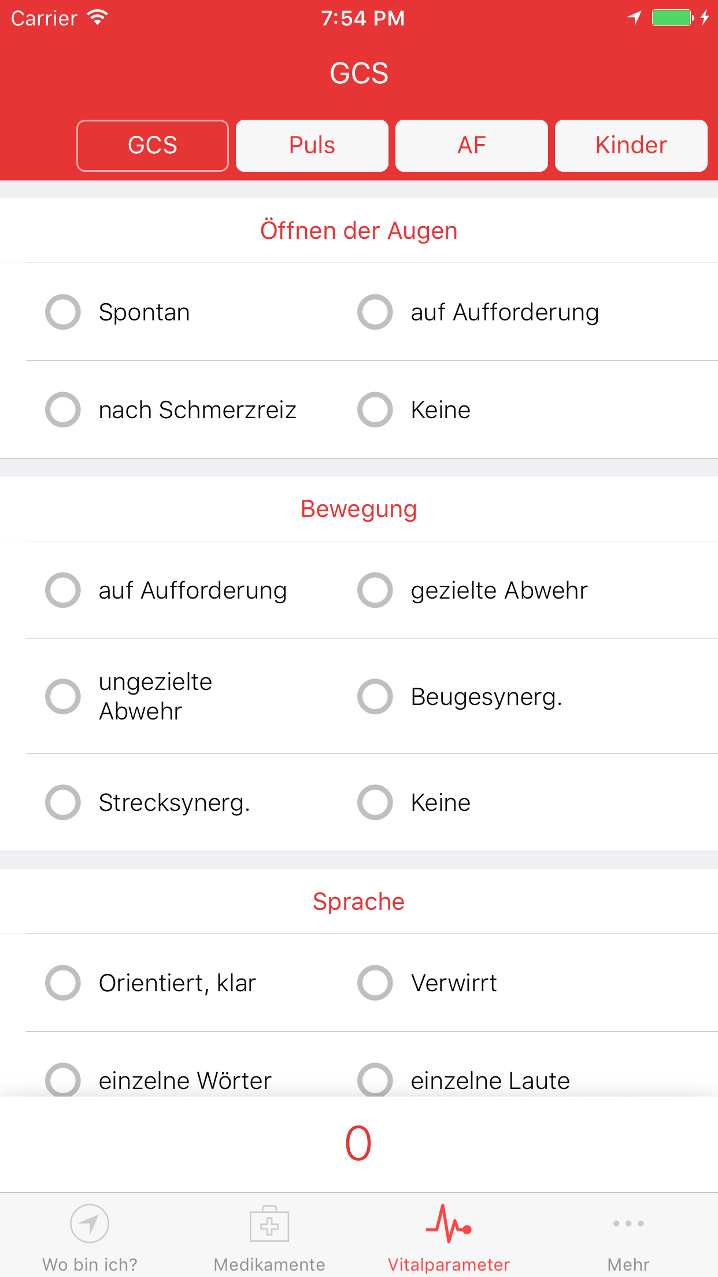
Task: Select the GCS segment button
Action: pyautogui.click(x=153, y=146)
